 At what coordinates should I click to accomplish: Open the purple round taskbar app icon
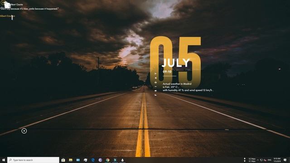coord(100,160)
